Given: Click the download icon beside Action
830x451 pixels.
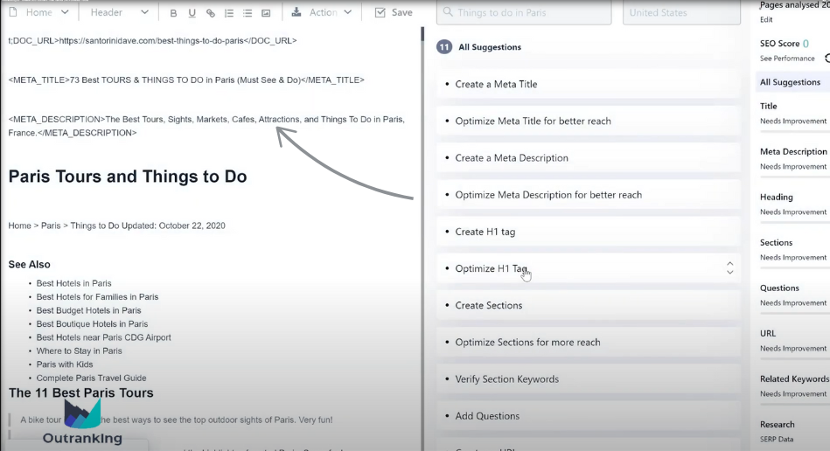Looking at the screenshot, I should 296,12.
